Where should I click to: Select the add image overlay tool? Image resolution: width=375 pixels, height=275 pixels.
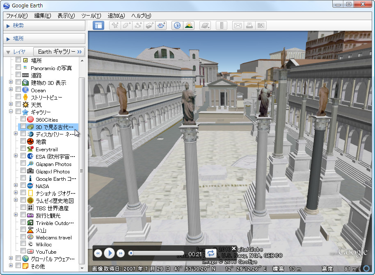[149, 25]
